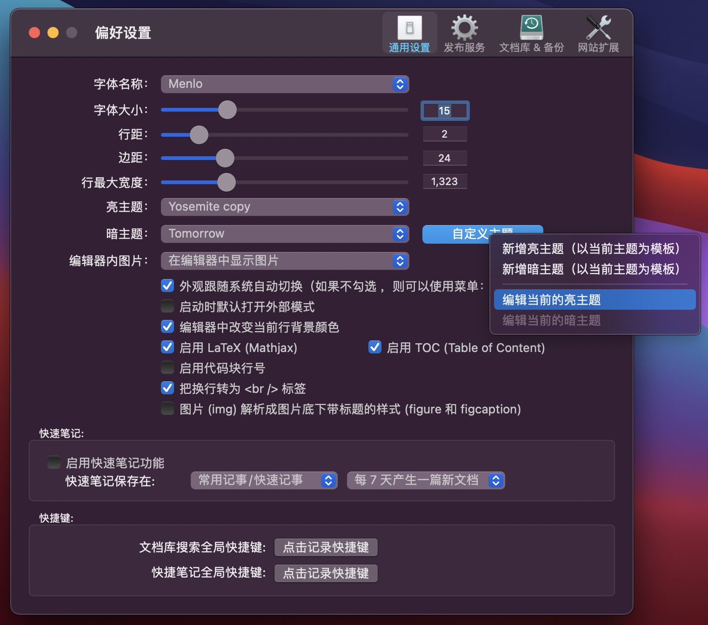Open the 字体名称 Menlo font dropdown
Viewport: 708px width, 625px height.
pyautogui.click(x=285, y=84)
